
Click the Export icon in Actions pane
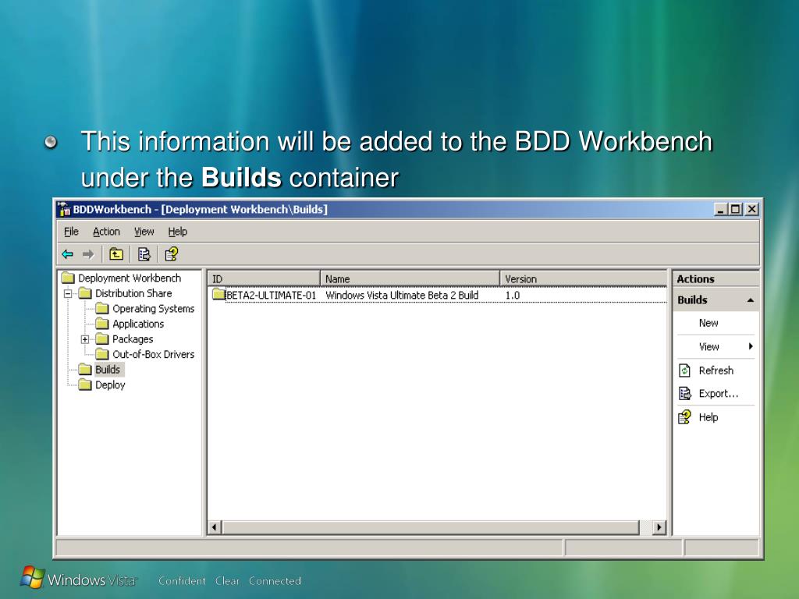tap(685, 394)
